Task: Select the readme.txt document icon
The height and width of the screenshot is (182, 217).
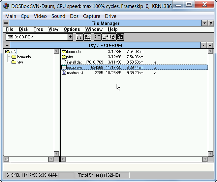Action: coord(64,73)
